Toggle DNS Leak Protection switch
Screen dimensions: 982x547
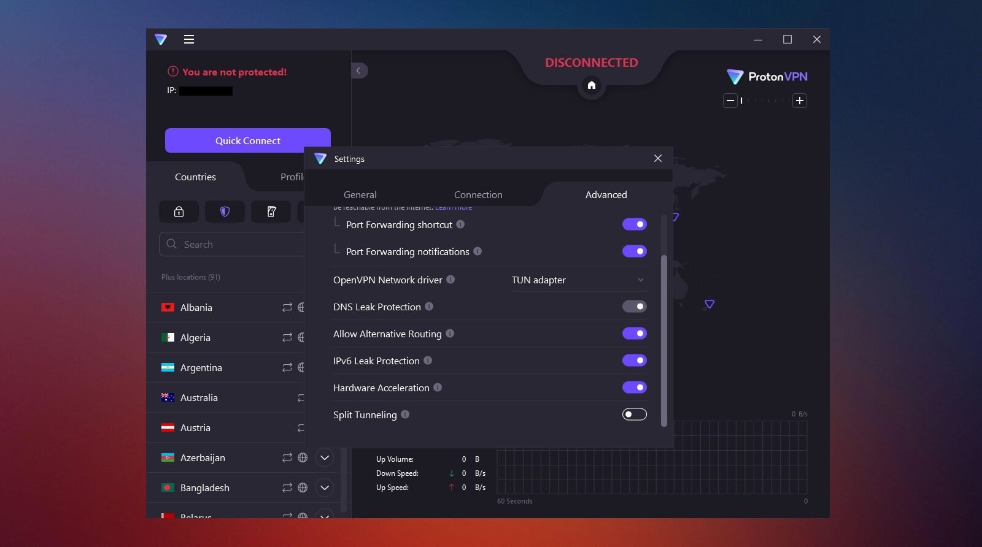[635, 307]
